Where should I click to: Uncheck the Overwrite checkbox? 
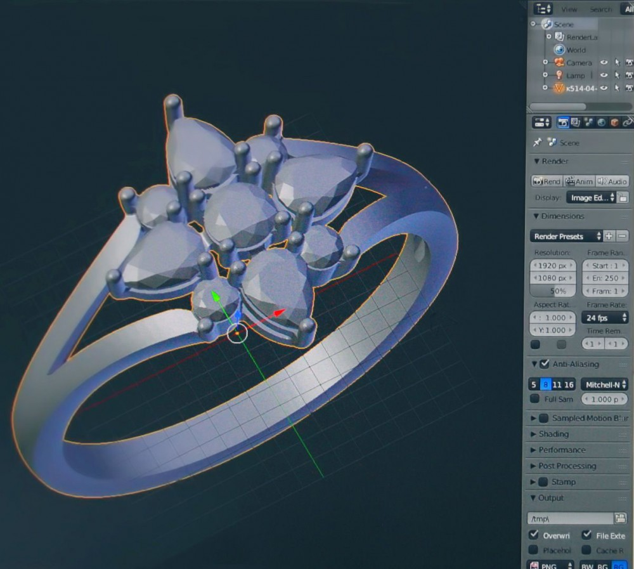click(x=534, y=535)
